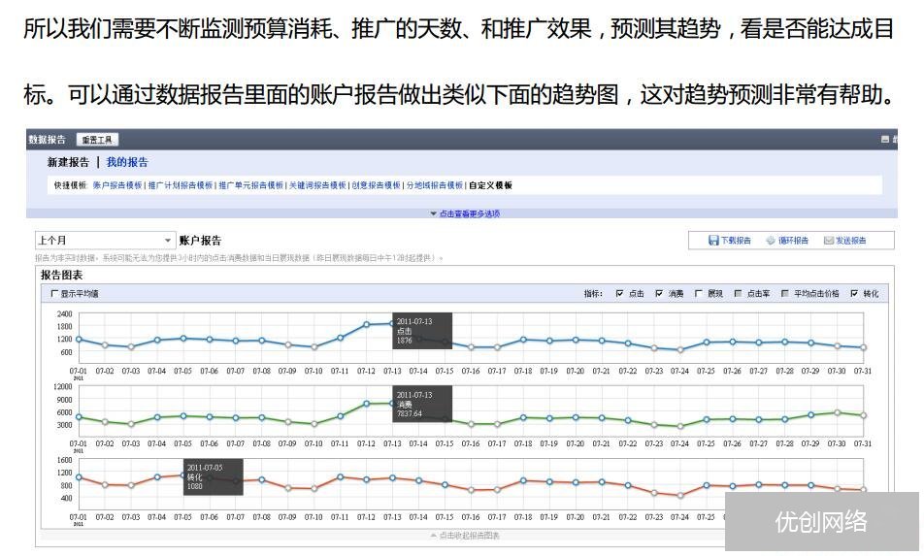The width and height of the screenshot is (924, 556).
Task: Open the 上个月 date range dropdown
Action: pyautogui.click(x=105, y=241)
